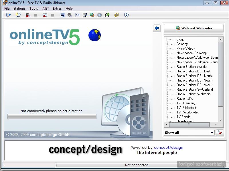The width and height of the screenshot is (229, 171).
Task: Click the station list scroll-left arrow
Action: 167,125
